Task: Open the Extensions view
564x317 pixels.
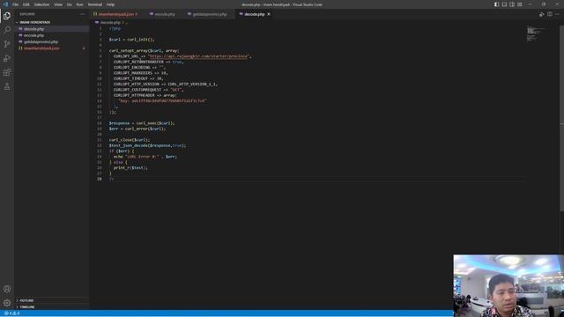Action: click(x=7, y=72)
